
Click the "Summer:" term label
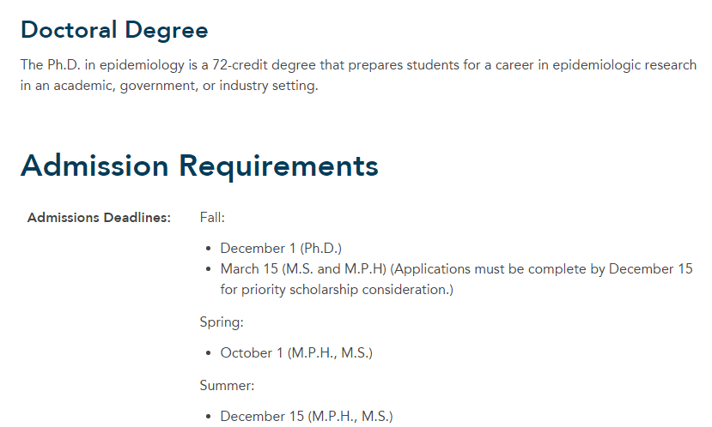click(227, 386)
